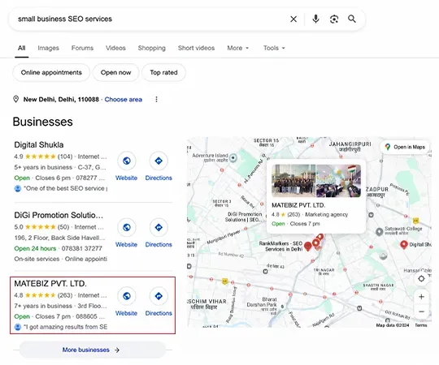
Task: Switch to the Images tab
Action: (48, 48)
